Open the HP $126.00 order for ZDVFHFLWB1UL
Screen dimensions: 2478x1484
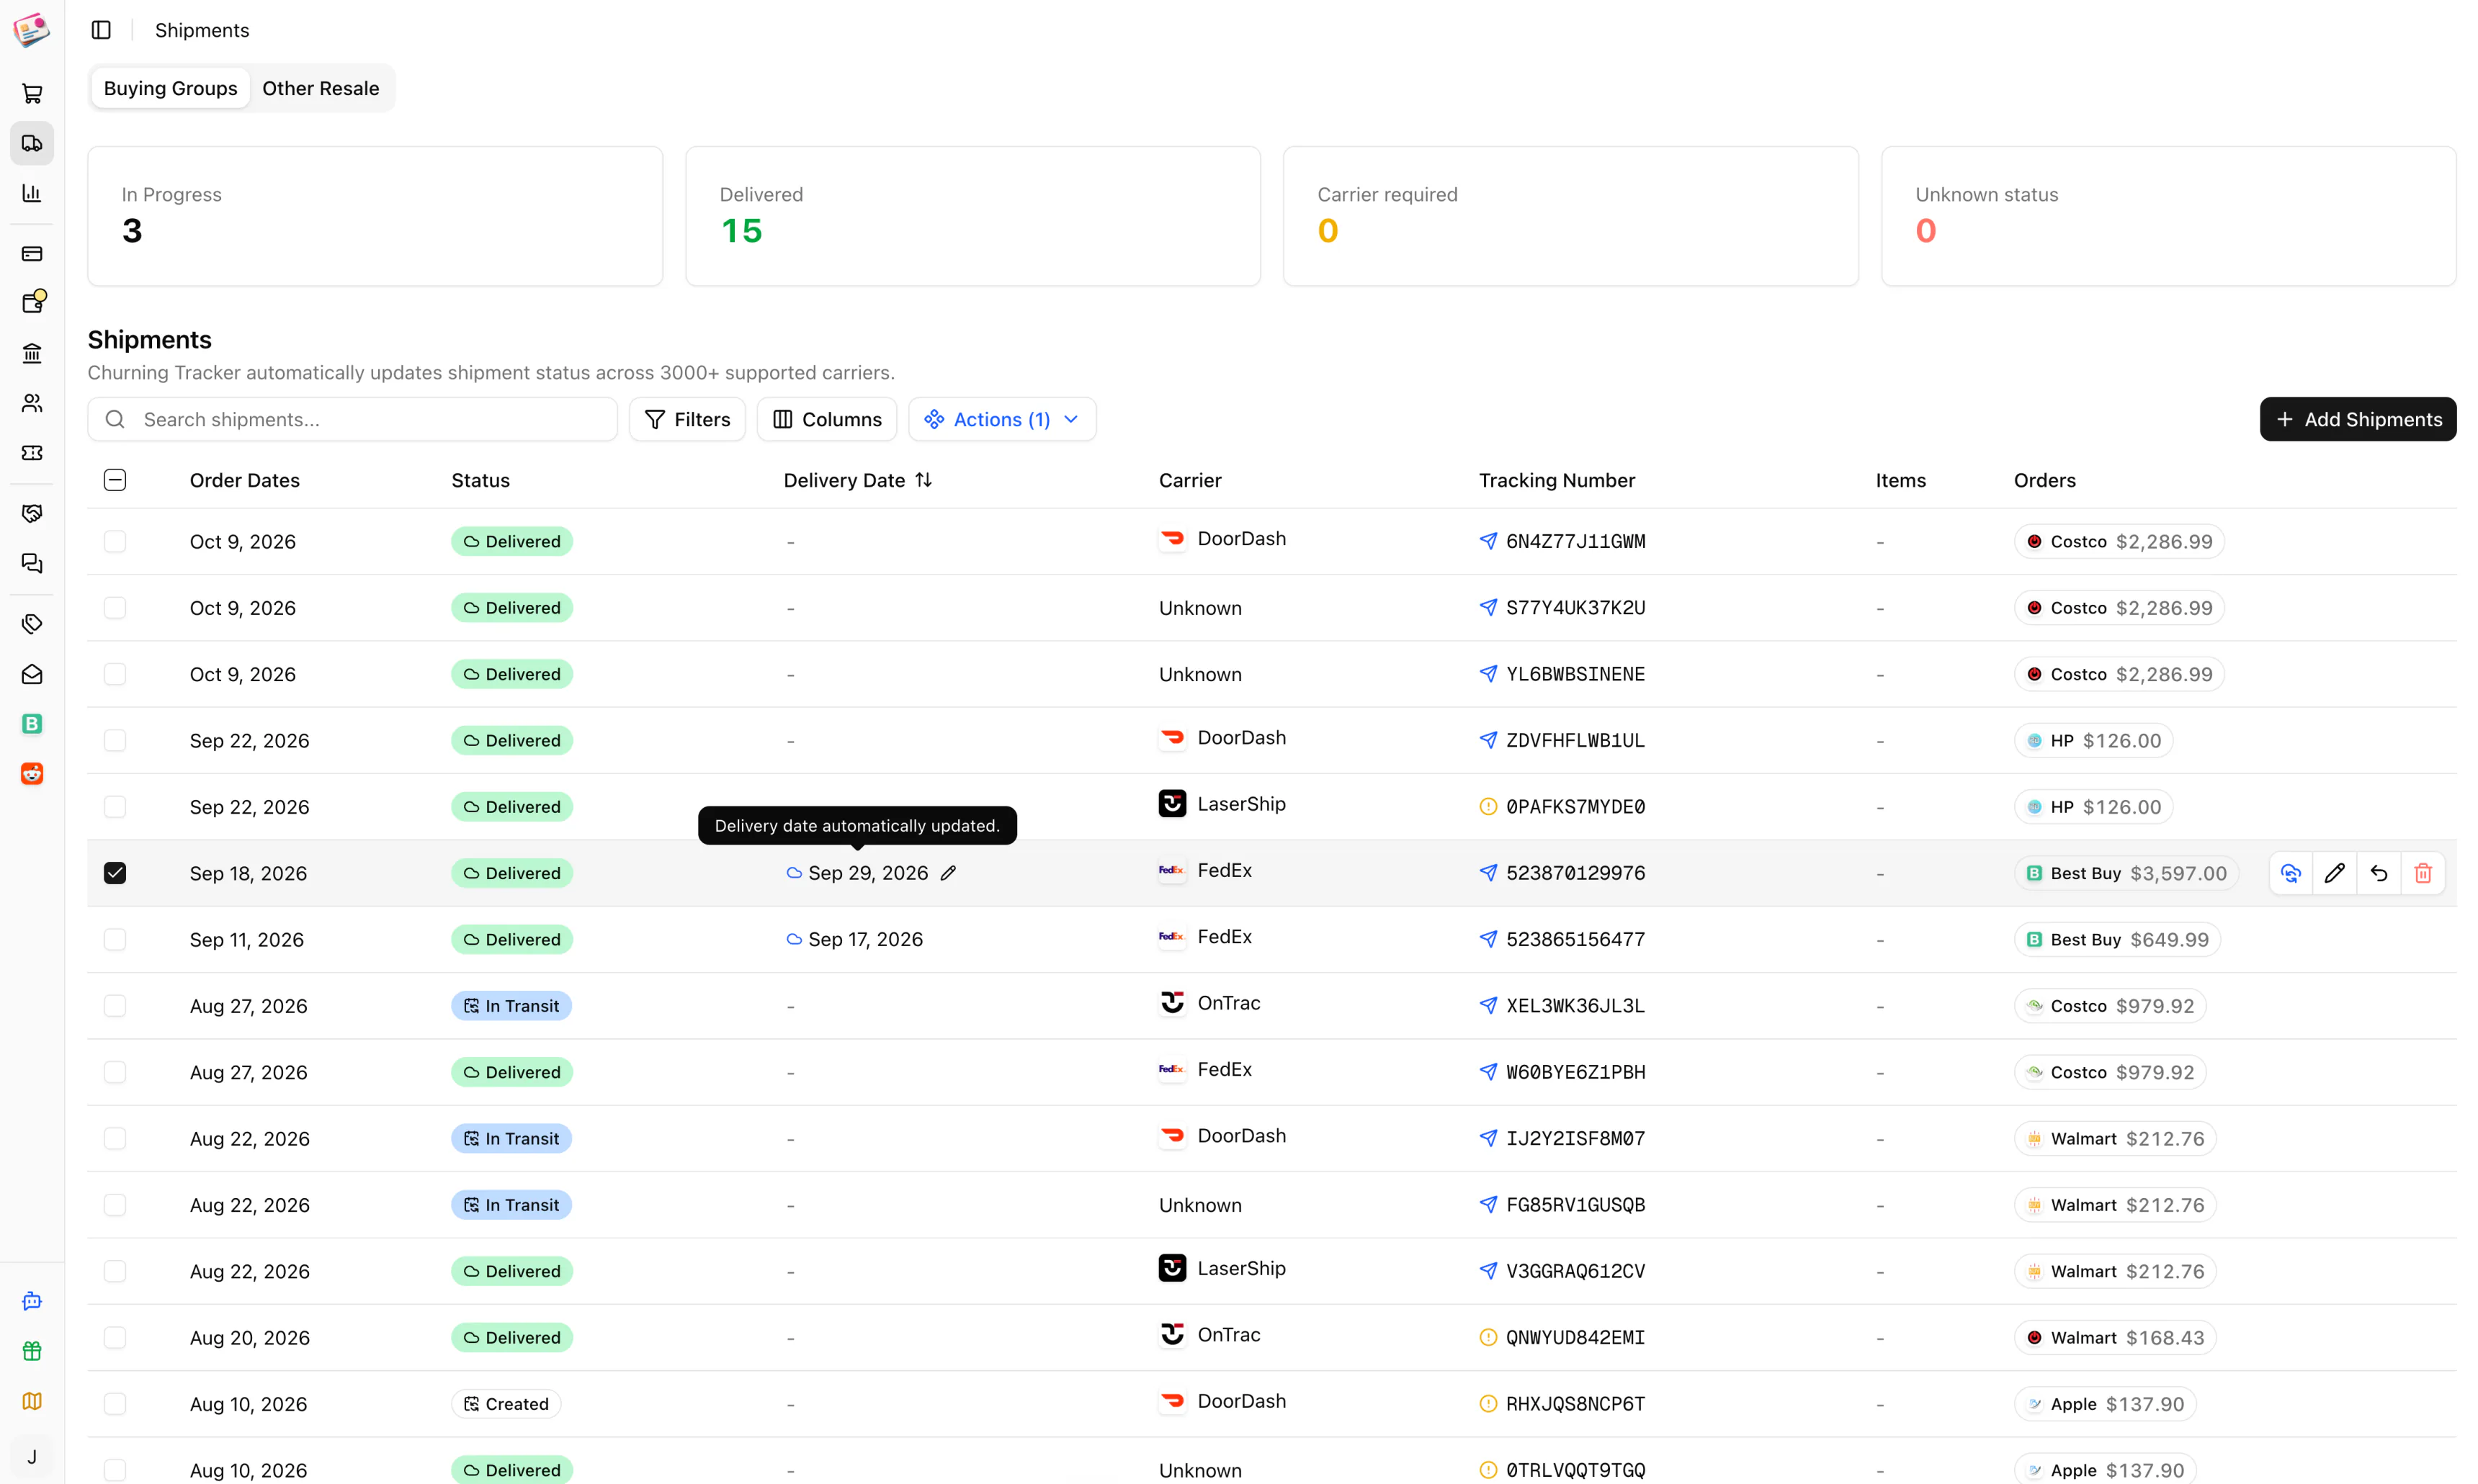point(2093,741)
